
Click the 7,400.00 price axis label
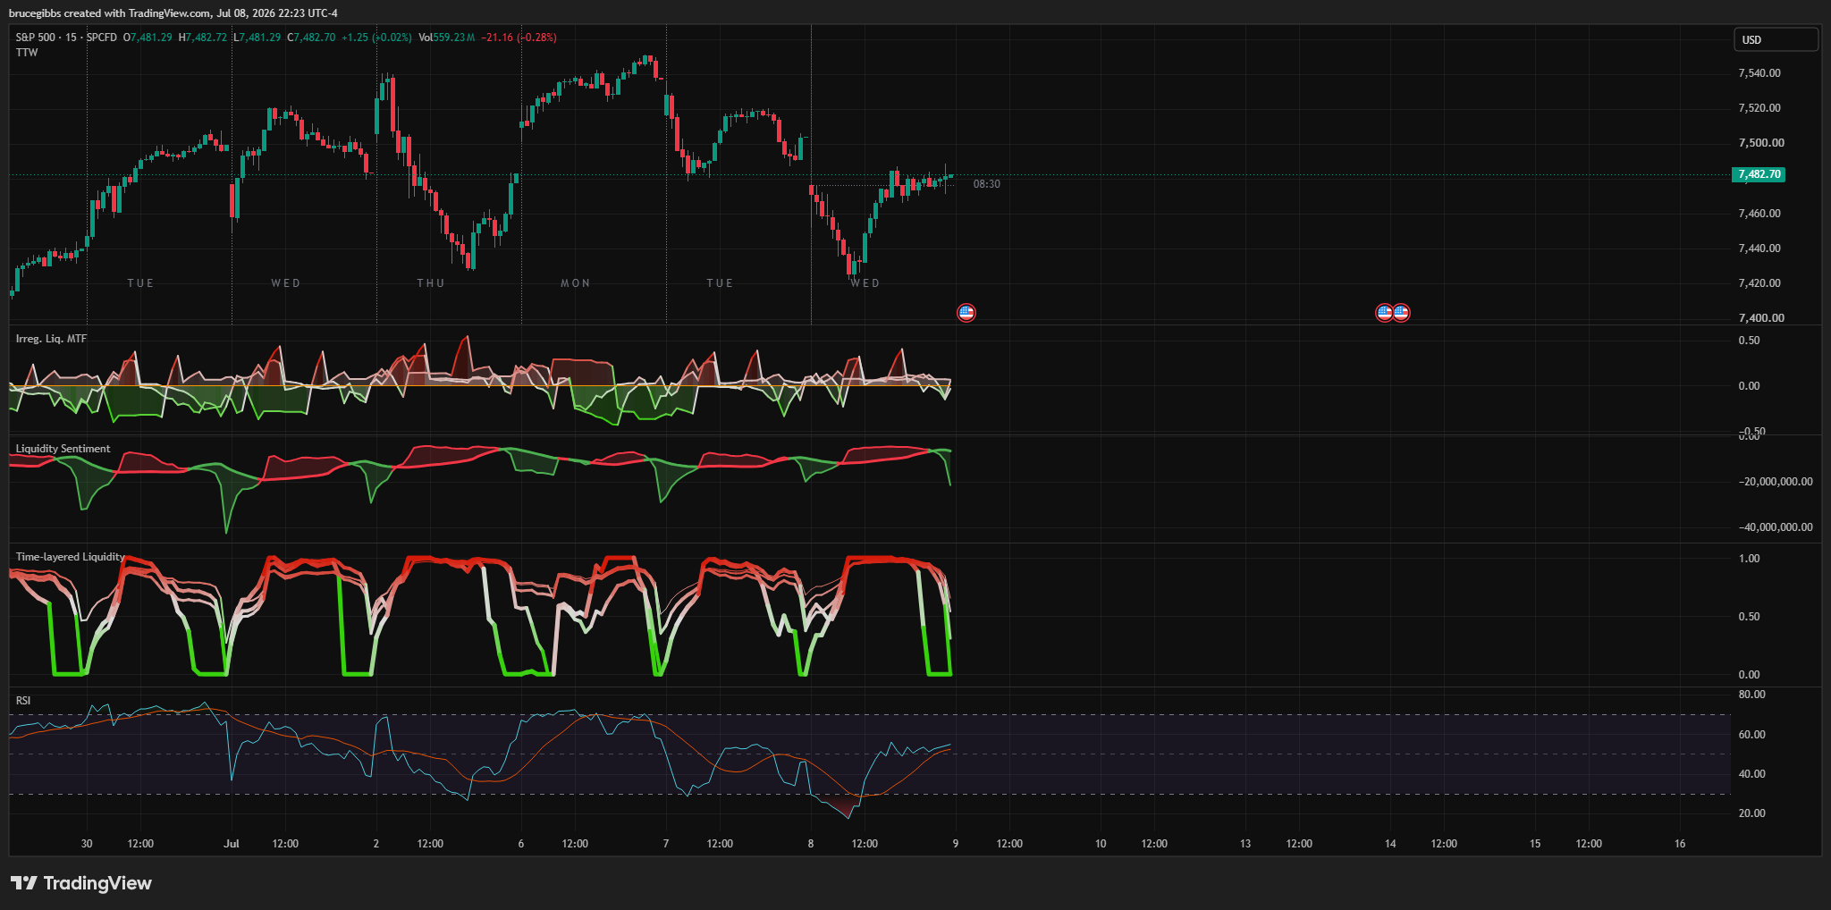pos(1761,318)
